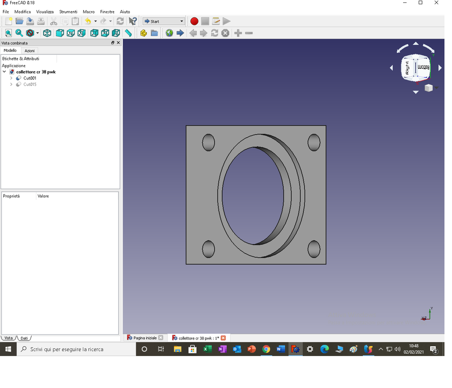Create a new empty document

pyautogui.click(x=9, y=21)
